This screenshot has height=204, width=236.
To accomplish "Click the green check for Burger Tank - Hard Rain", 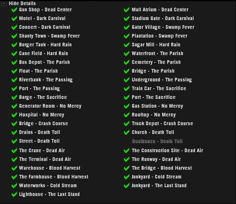I will click(x=15, y=45).
